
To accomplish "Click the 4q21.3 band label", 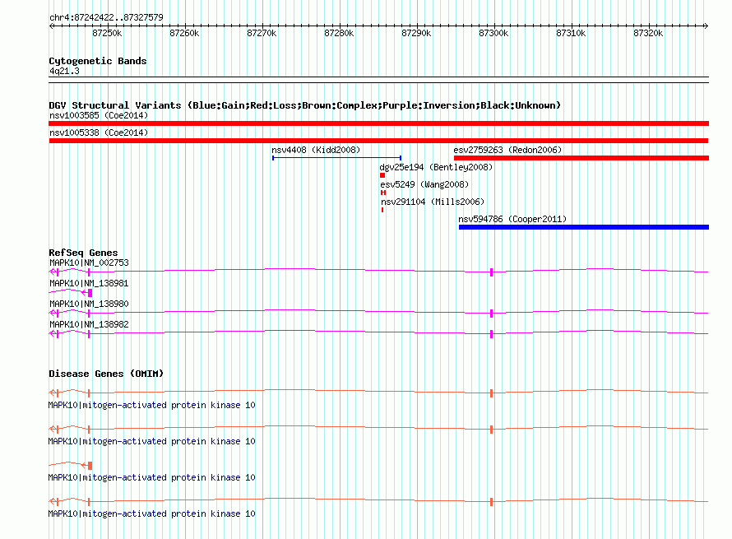I will (x=64, y=71).
